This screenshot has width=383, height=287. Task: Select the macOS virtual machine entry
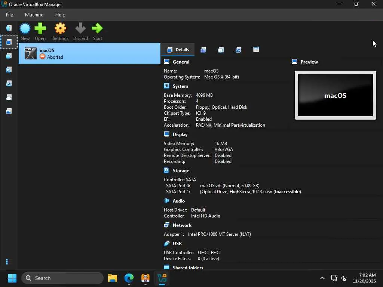point(90,53)
